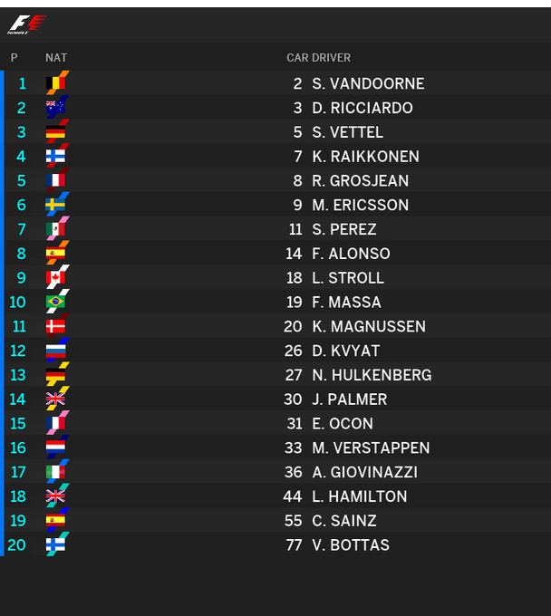551x616 pixels.
Task: Click the Belgian flag beside Vandoorne
Action: tap(55, 84)
